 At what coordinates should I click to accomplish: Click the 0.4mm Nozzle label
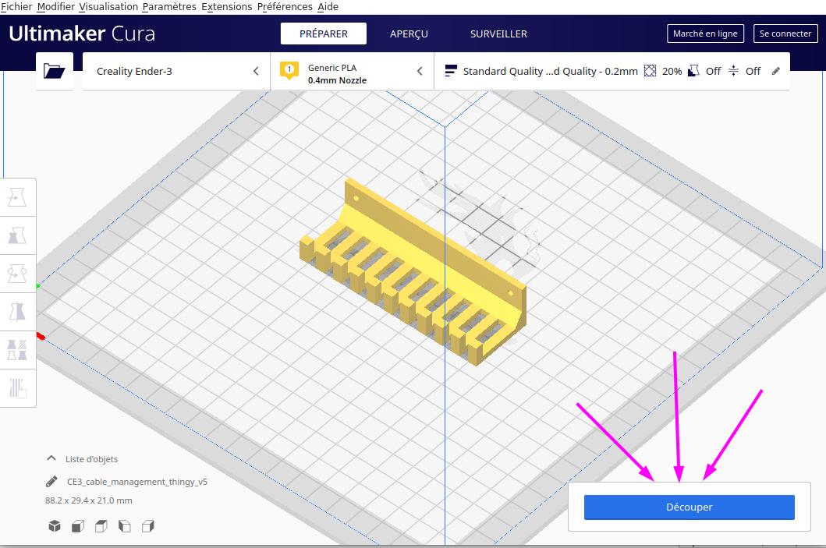click(337, 80)
